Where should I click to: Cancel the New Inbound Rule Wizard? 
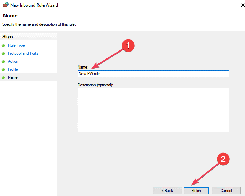(x=226, y=191)
